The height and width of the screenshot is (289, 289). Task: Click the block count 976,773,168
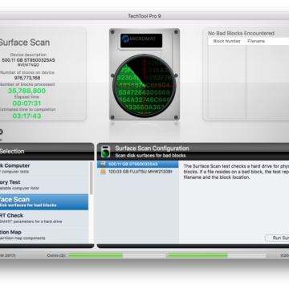click(x=27, y=78)
